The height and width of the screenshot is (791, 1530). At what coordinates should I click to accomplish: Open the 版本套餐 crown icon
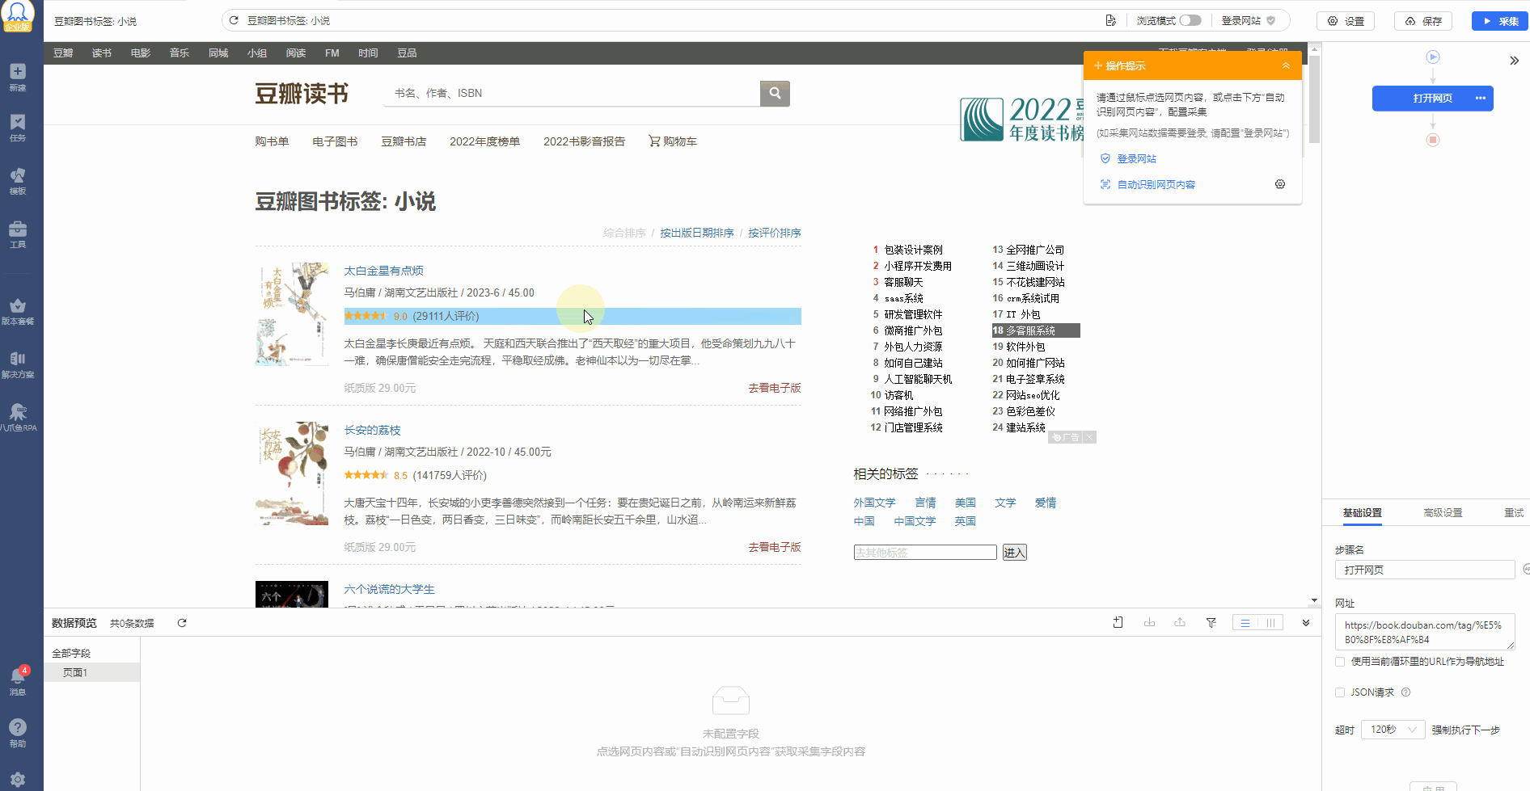click(18, 311)
